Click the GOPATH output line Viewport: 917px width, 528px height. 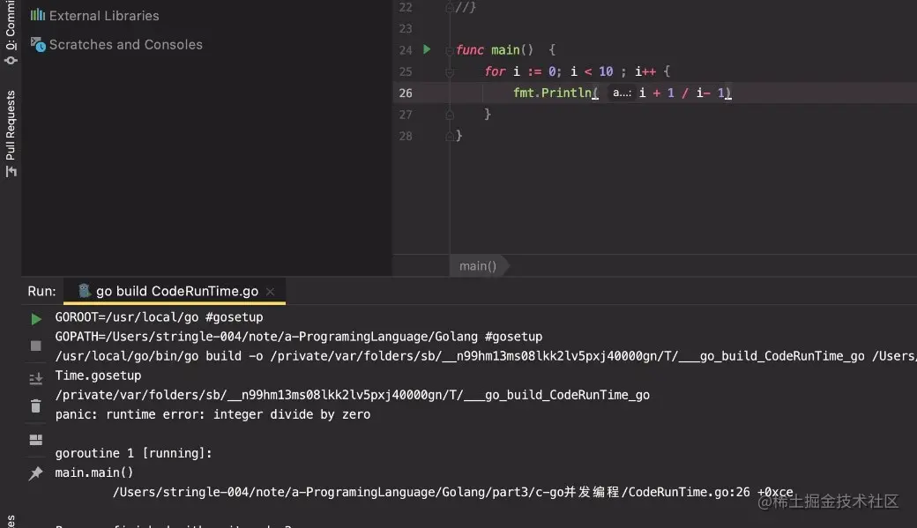click(299, 337)
